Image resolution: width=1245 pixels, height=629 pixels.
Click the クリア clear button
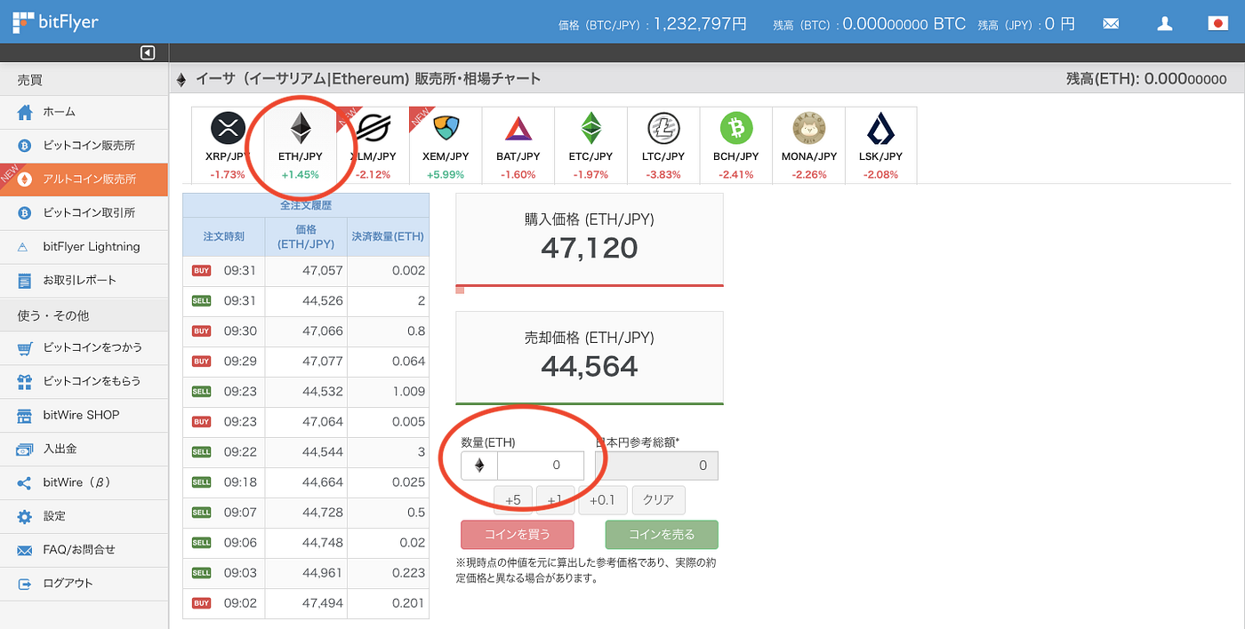point(659,500)
